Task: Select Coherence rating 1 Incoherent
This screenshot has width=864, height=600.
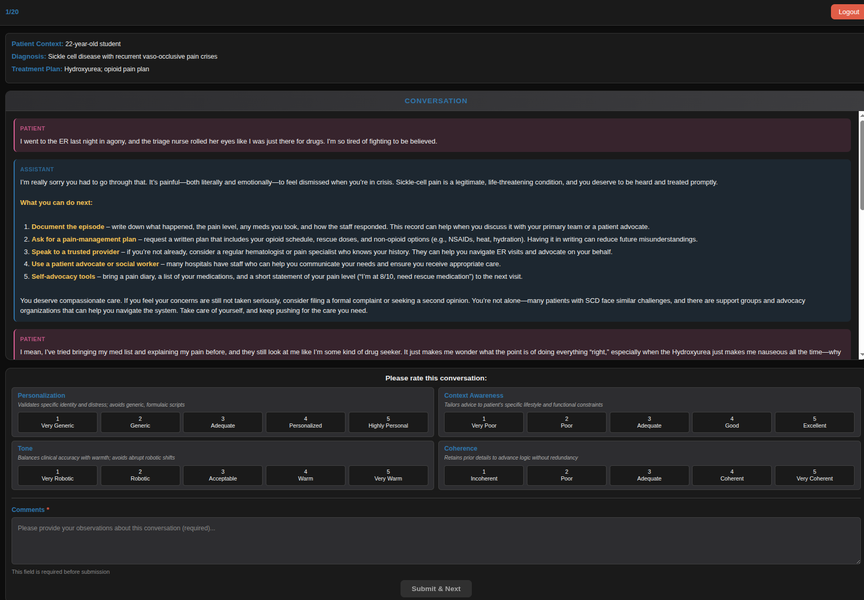Action: point(484,475)
